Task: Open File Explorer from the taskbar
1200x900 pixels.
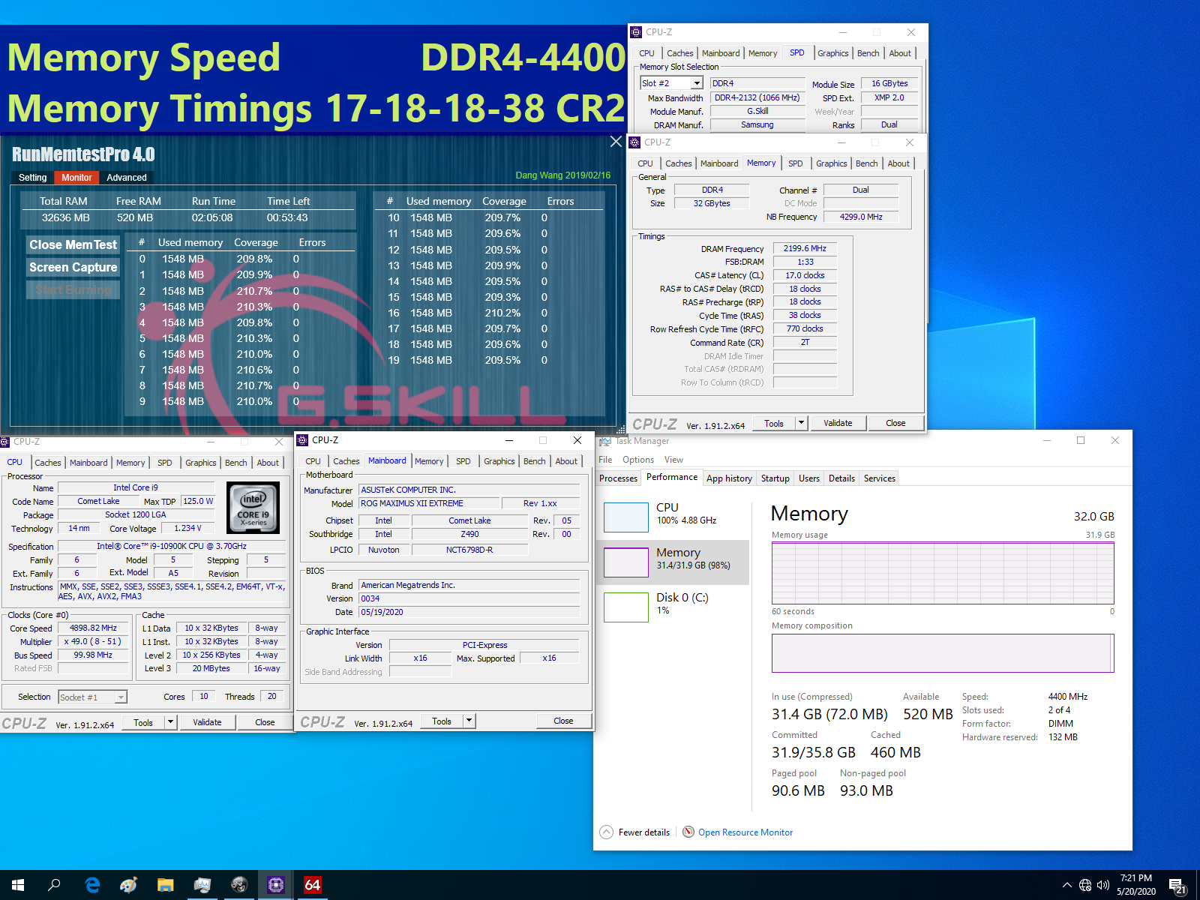Action: 165,885
